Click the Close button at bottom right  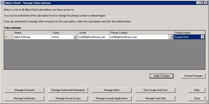coord(197,98)
